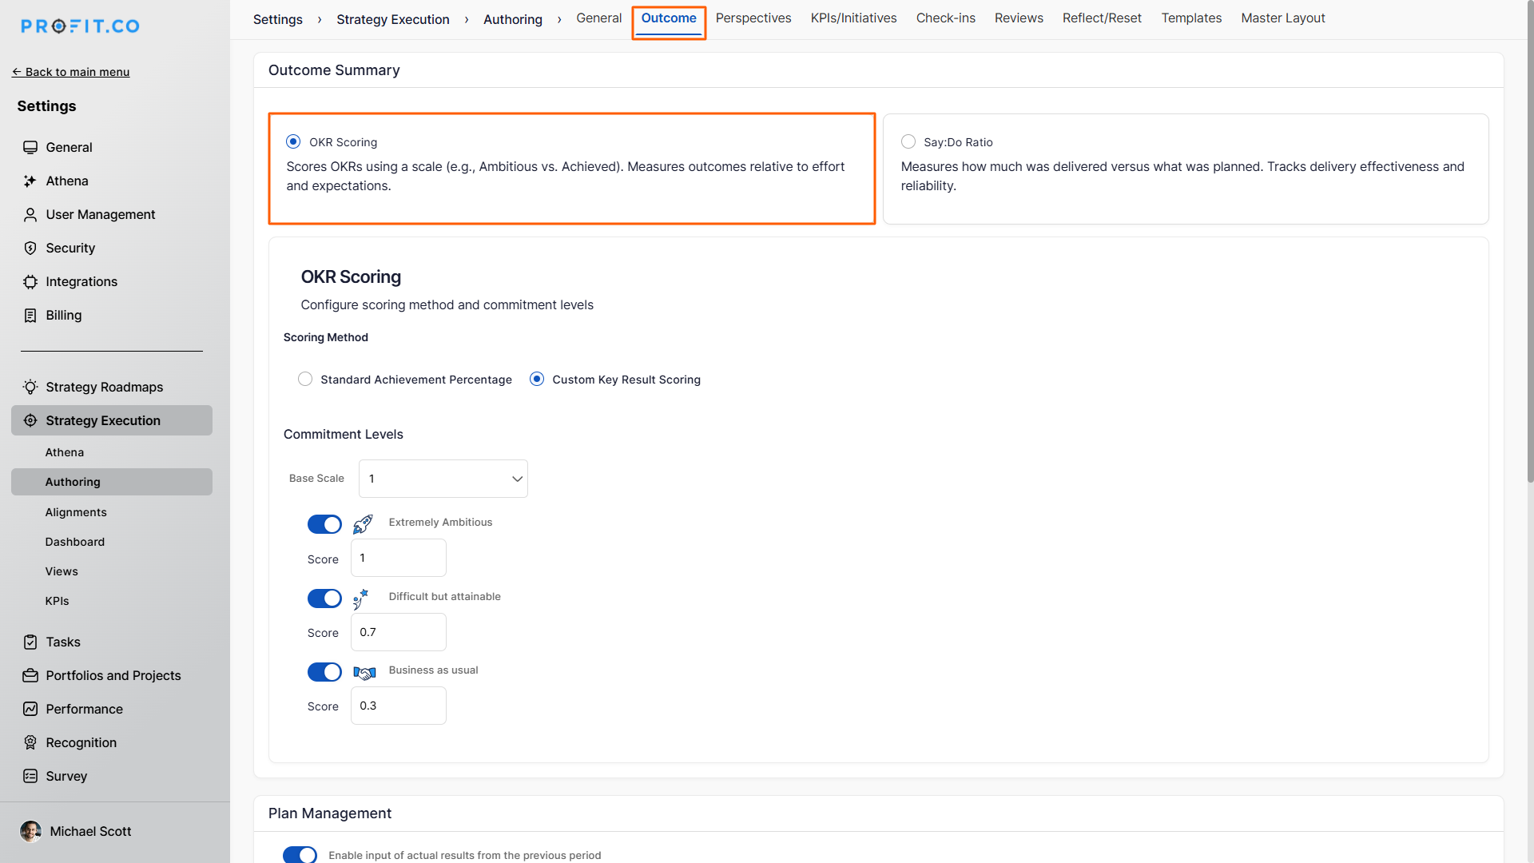The image size is (1534, 863).
Task: Open the Base Scale dropdown
Action: pyautogui.click(x=443, y=479)
